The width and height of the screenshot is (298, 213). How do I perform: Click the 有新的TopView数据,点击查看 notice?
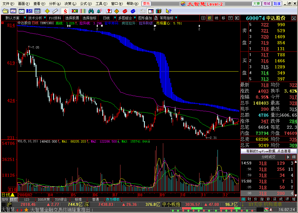pos(268,151)
